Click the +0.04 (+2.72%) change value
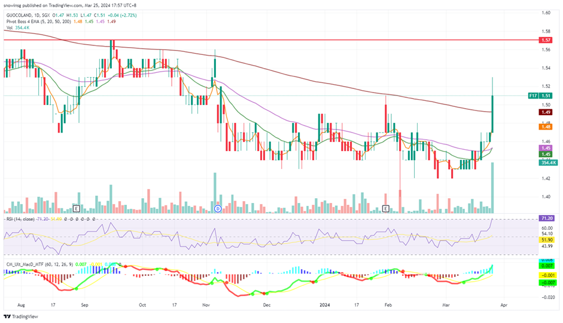The width and height of the screenshot is (563, 323). [122, 16]
